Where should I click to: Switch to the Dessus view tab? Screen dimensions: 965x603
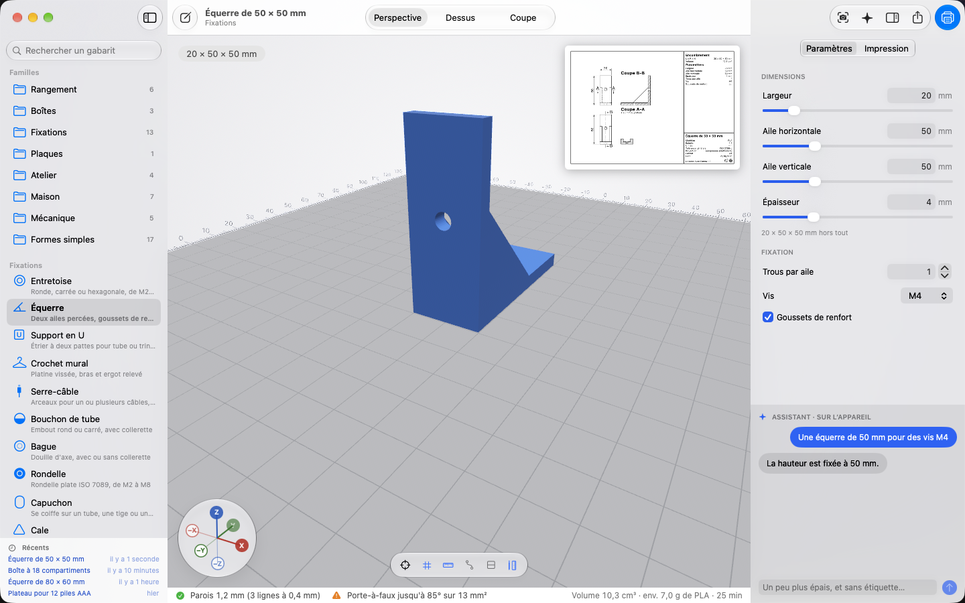point(460,17)
